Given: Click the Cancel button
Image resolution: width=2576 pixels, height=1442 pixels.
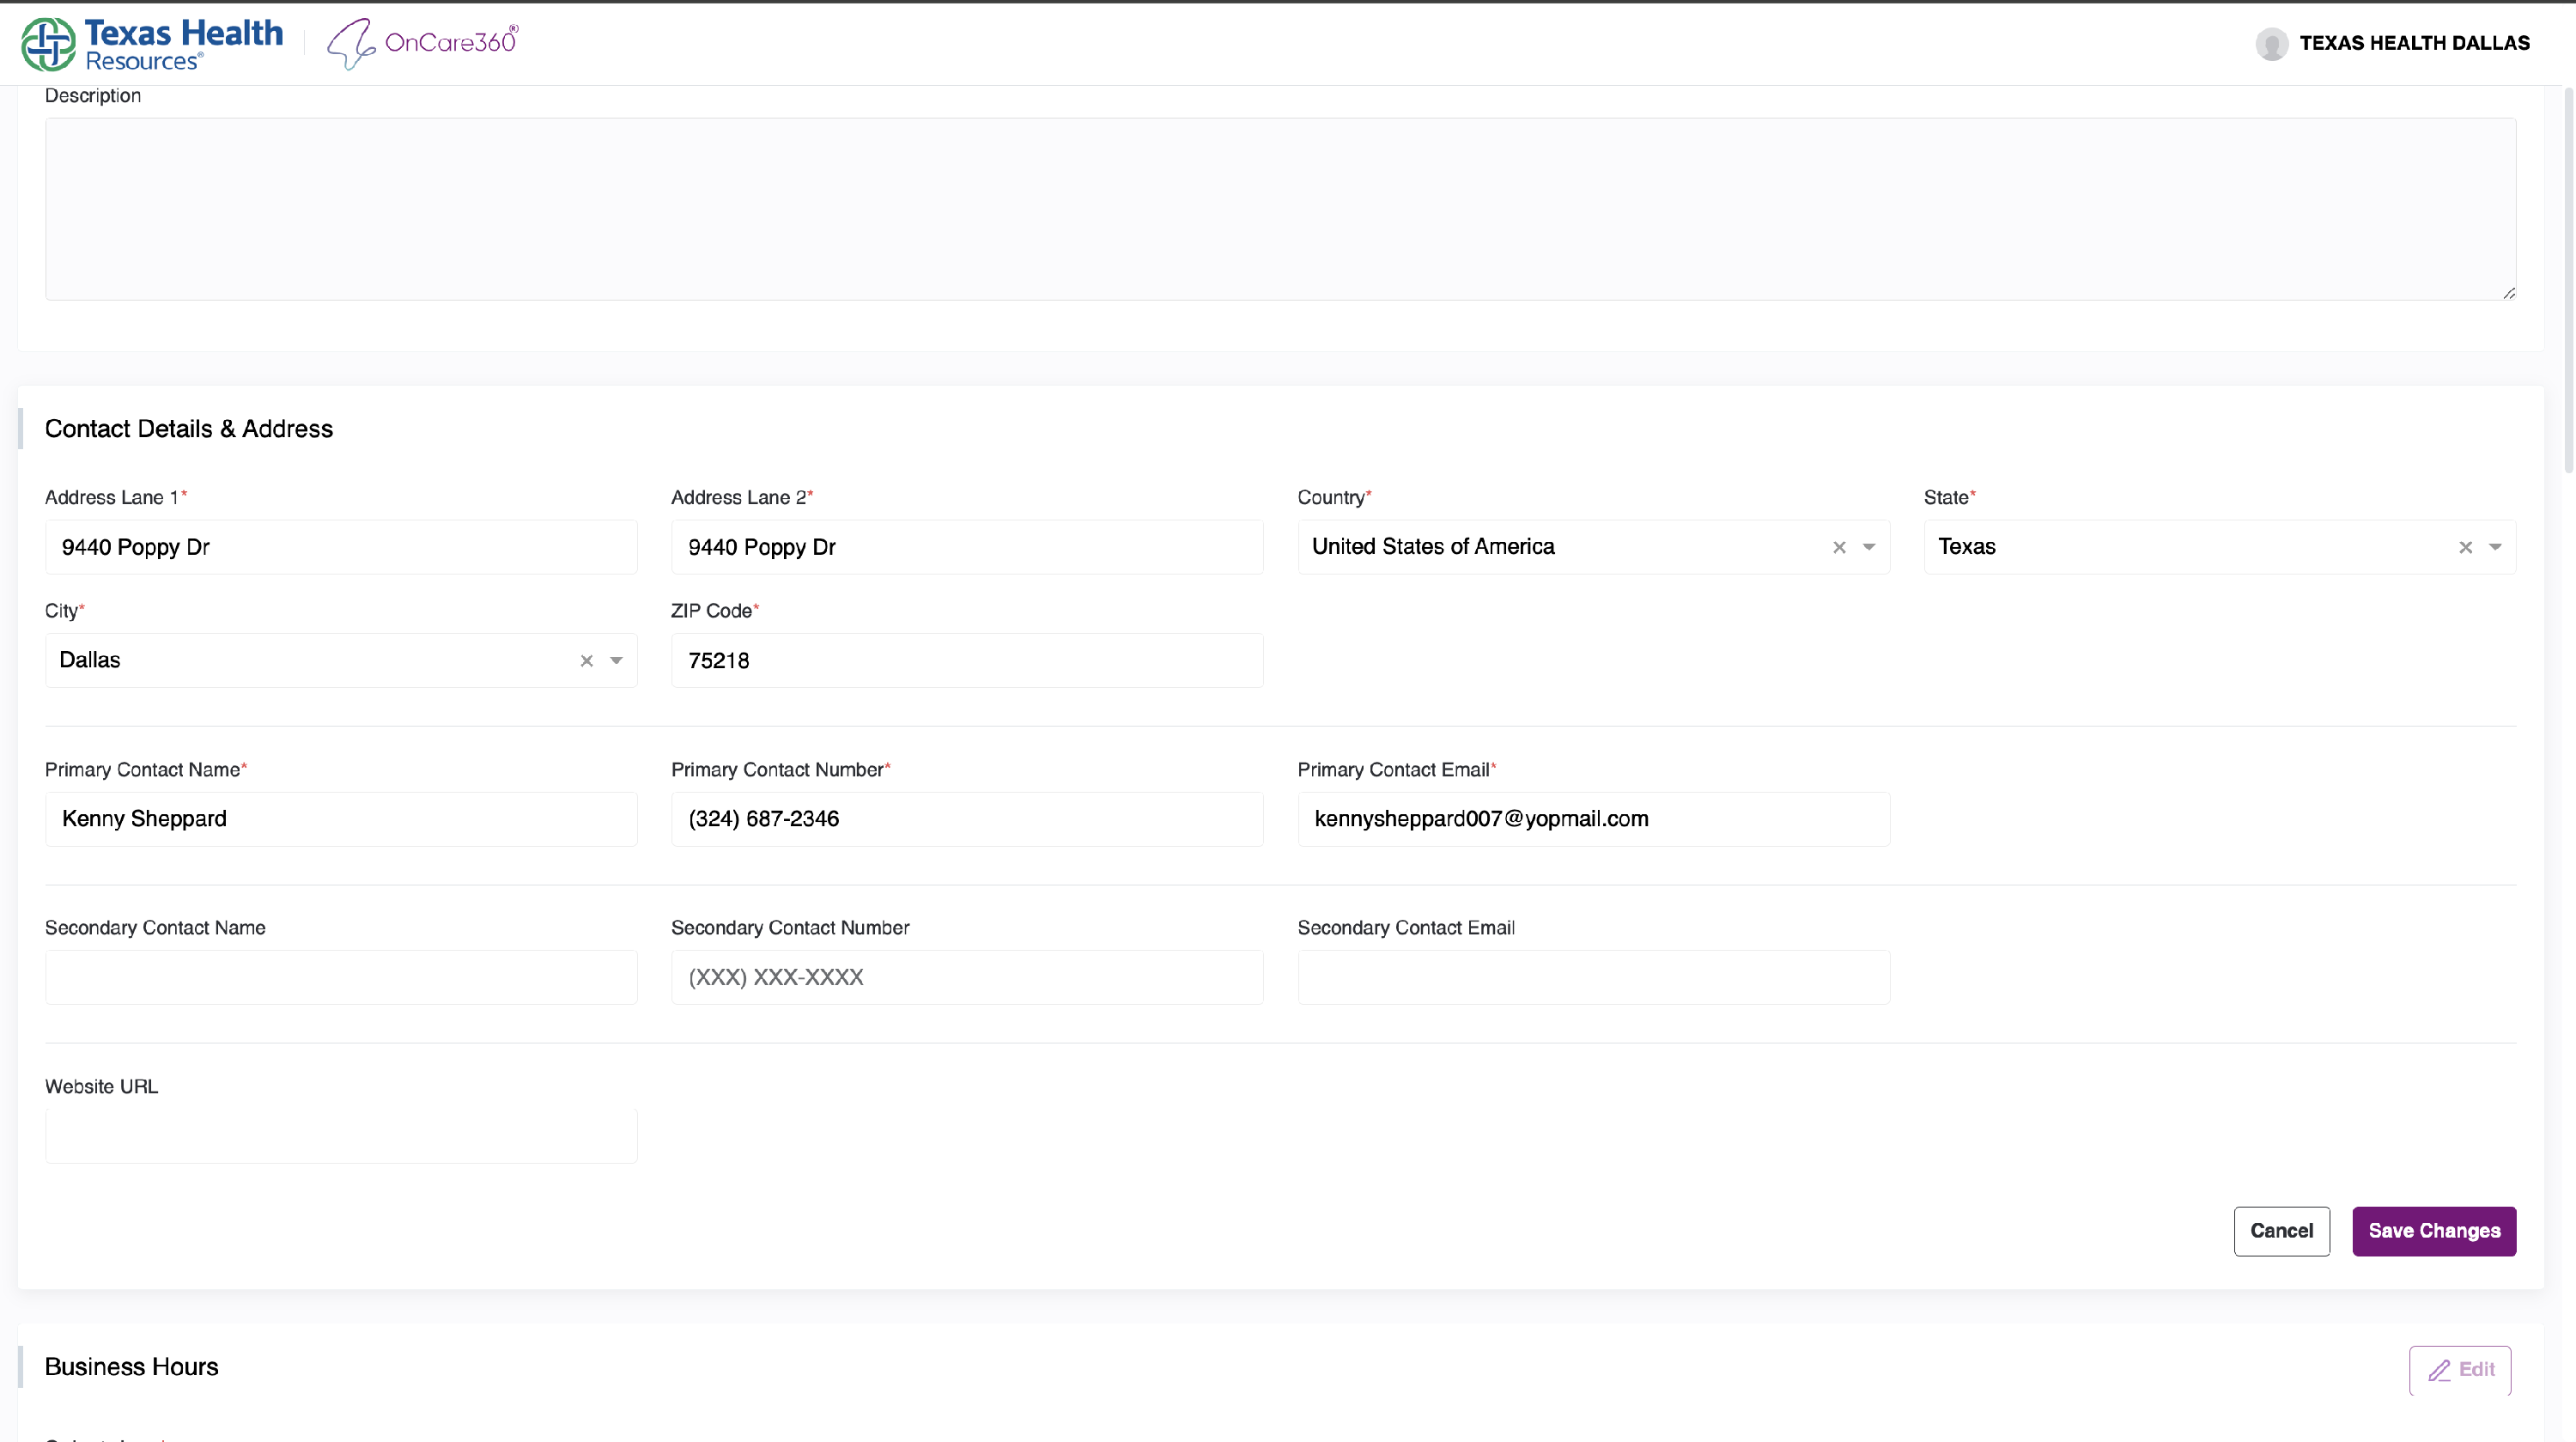Looking at the screenshot, I should 2281,1231.
